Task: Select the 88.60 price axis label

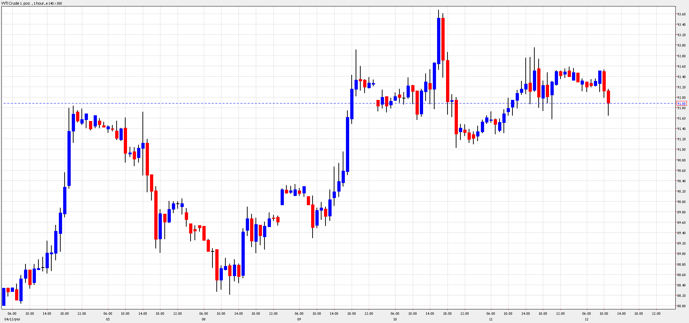Action: coord(681,275)
